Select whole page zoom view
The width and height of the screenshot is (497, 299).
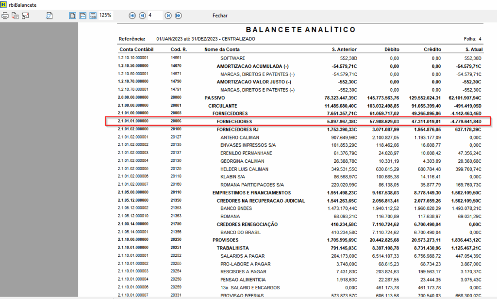72,16
